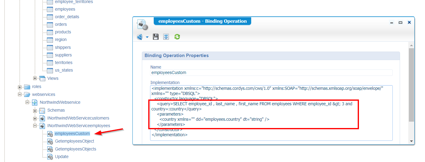The height and width of the screenshot is (162, 425).
Task: Click the publish upload arrow toolbar icon
Action: click(x=166, y=37)
